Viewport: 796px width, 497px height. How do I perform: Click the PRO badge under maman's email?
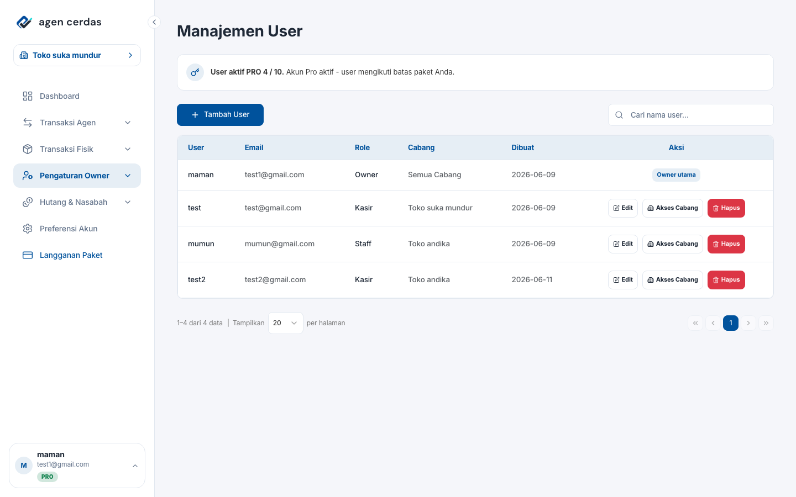[48, 477]
